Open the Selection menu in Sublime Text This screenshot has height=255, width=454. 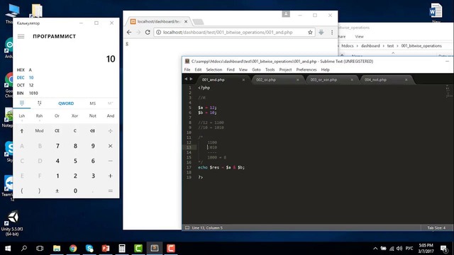coord(214,69)
